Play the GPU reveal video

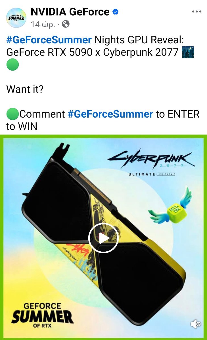tap(103, 238)
